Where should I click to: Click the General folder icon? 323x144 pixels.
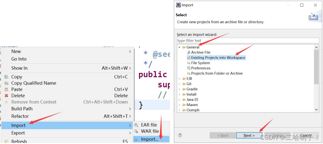tap(184, 47)
